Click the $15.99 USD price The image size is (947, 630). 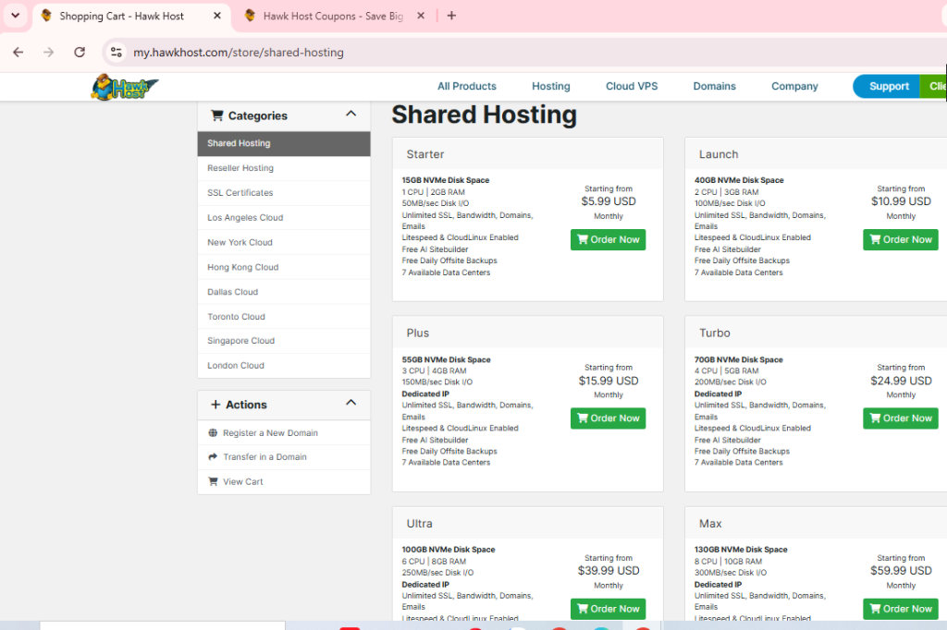coord(609,381)
